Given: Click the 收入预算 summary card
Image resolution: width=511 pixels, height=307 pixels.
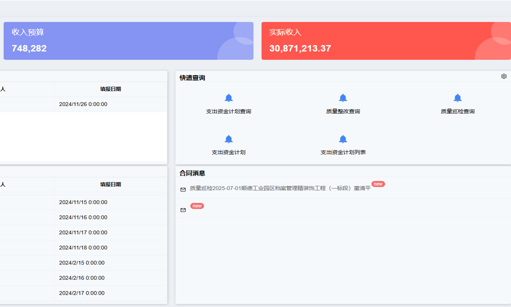Looking at the screenshot, I should tap(128, 41).
